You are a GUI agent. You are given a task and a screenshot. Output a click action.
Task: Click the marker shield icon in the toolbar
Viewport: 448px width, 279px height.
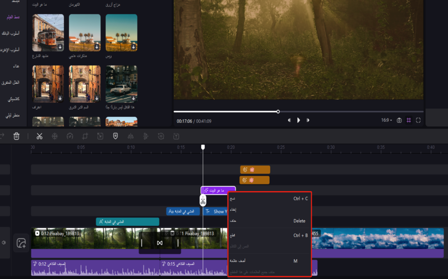coord(116,136)
